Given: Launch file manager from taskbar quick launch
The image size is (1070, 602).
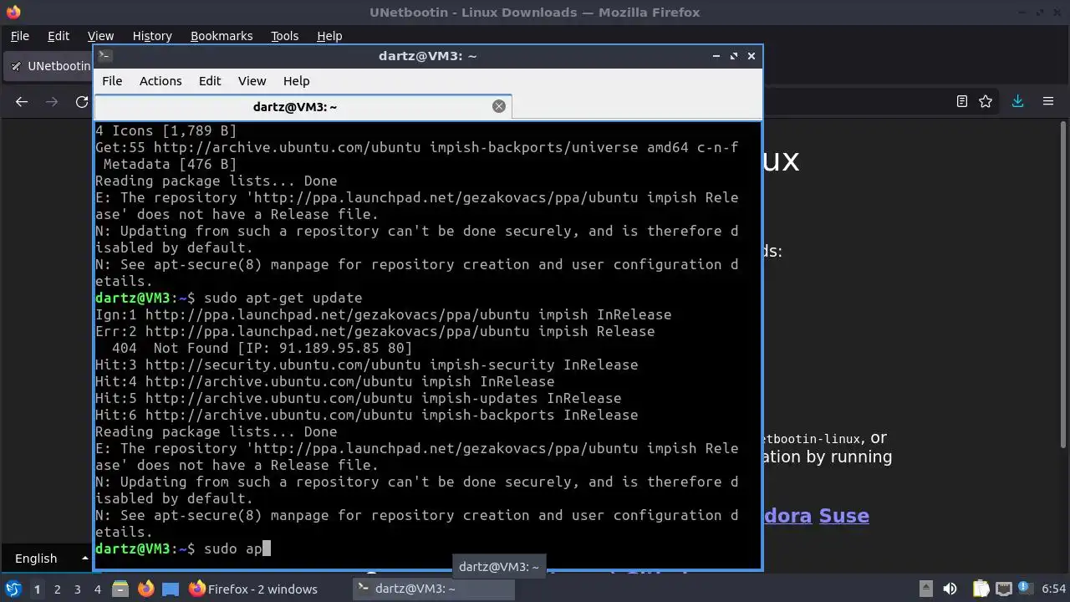Looking at the screenshot, I should click(120, 589).
